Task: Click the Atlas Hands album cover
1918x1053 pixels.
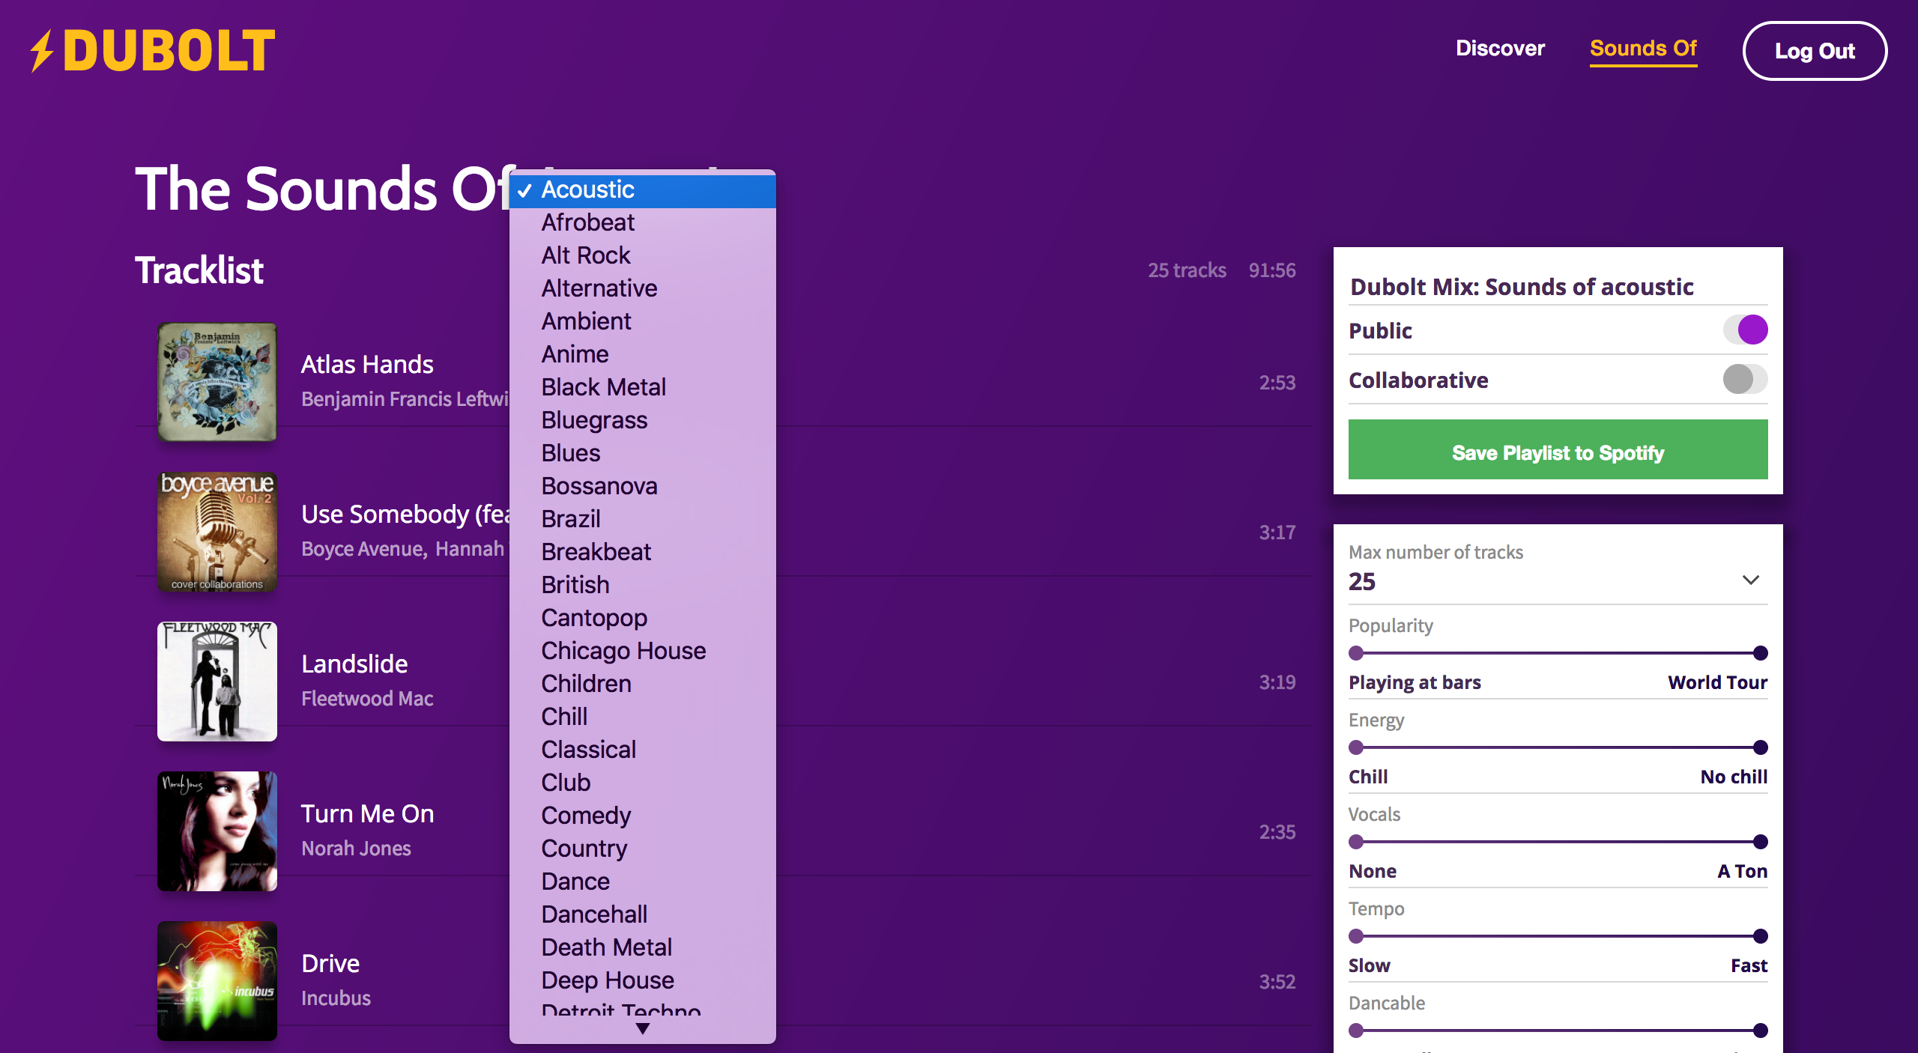Action: point(217,381)
